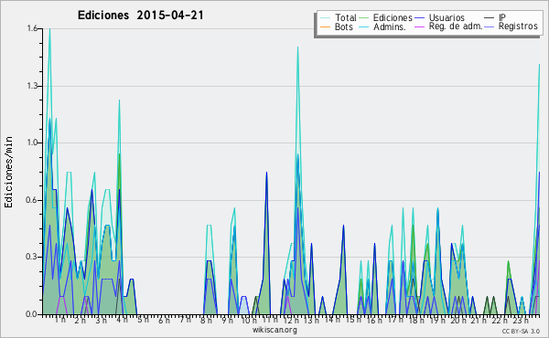The image size is (549, 338).
Task: Click the 8 h tick label
Action: tap(206, 320)
